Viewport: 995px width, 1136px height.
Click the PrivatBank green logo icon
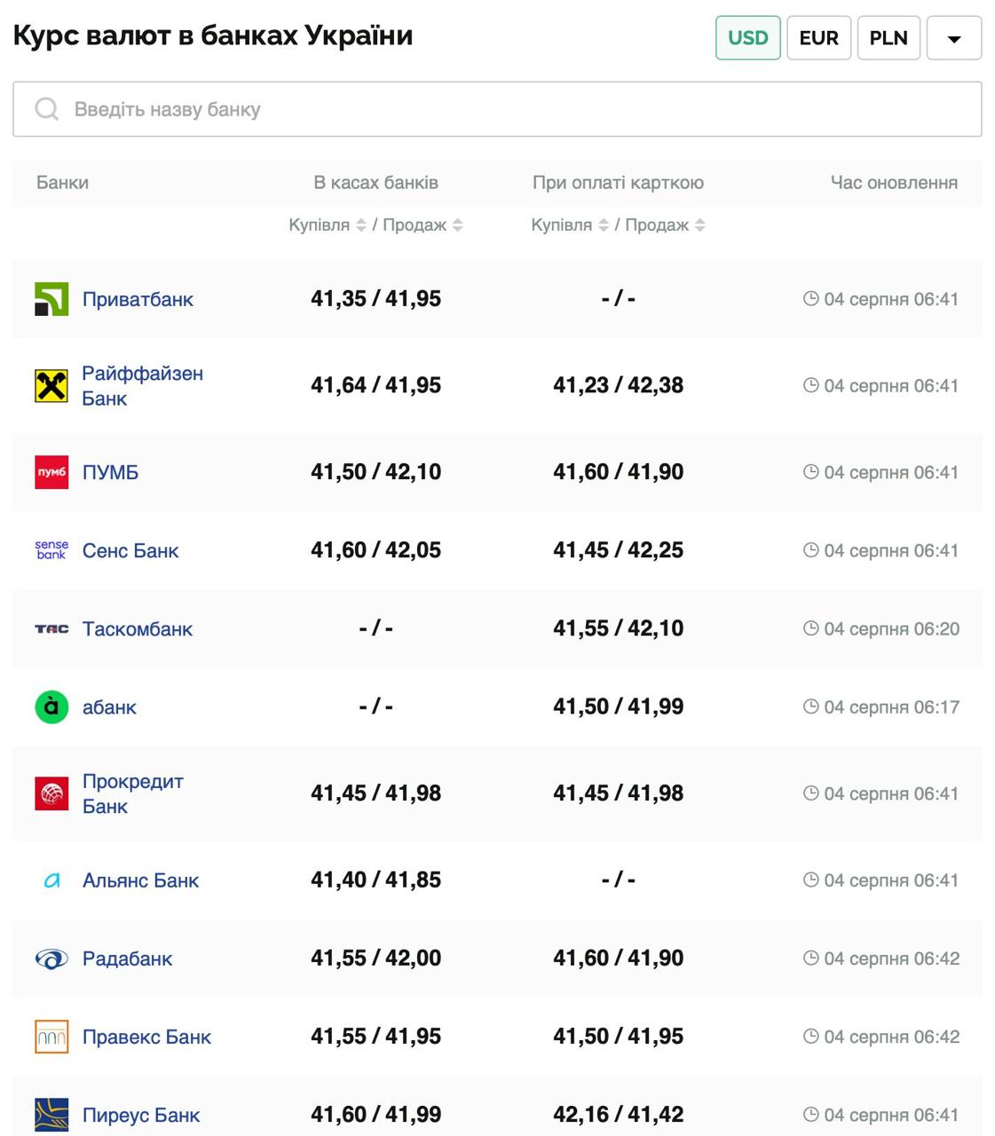tap(51, 299)
